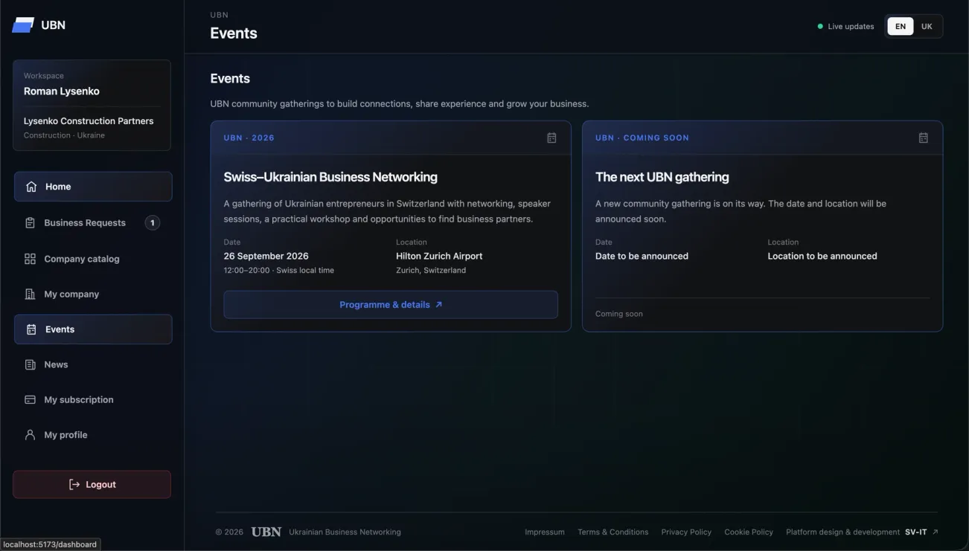Click the Lysenko Construction Partners company name

(x=89, y=121)
